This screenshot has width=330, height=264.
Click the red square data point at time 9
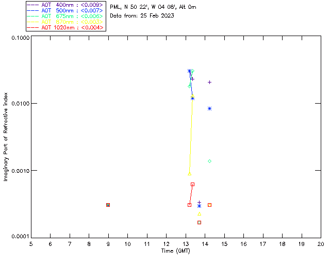tap(108, 205)
